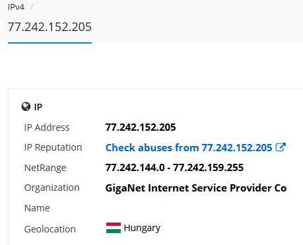Select the 77.242.152.205 page title tab
Image resolution: width=303 pixels, height=245 pixels.
coord(50,27)
